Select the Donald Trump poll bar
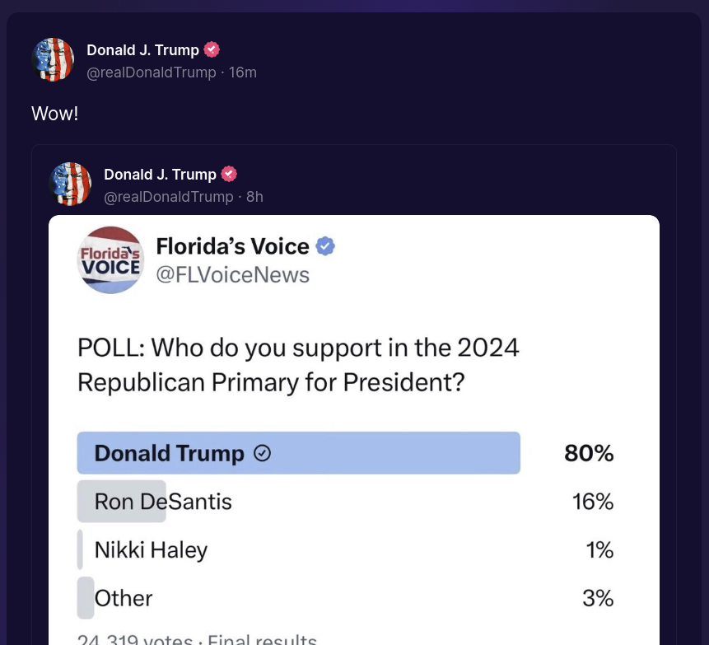 coord(298,453)
